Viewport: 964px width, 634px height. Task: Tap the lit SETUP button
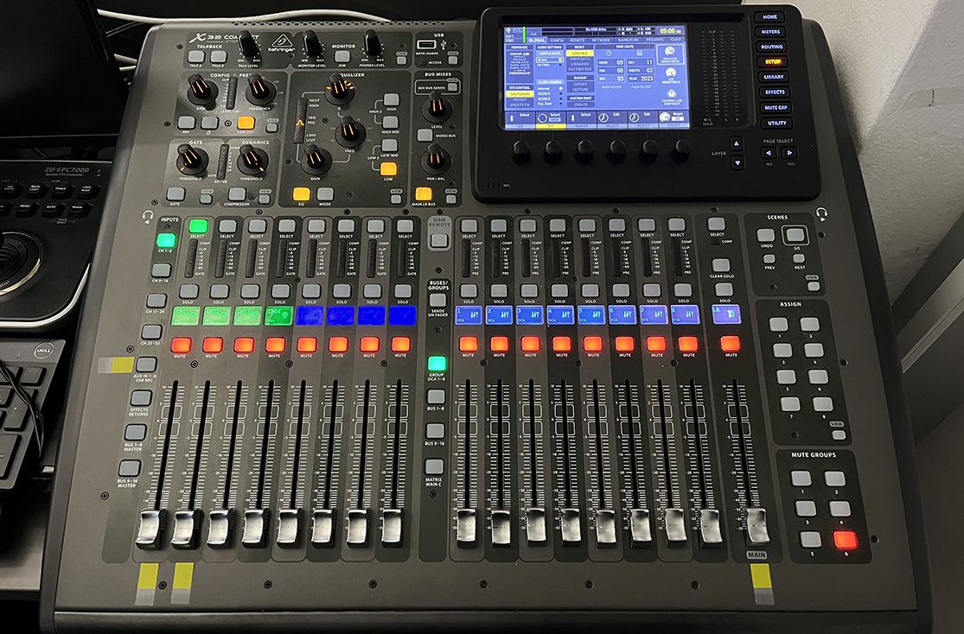pyautogui.click(x=773, y=61)
